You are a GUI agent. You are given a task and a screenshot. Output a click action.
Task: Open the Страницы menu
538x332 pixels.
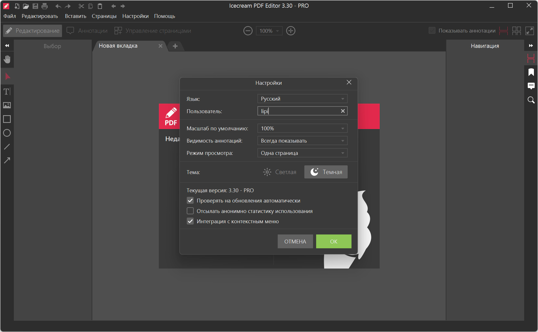pyautogui.click(x=104, y=16)
